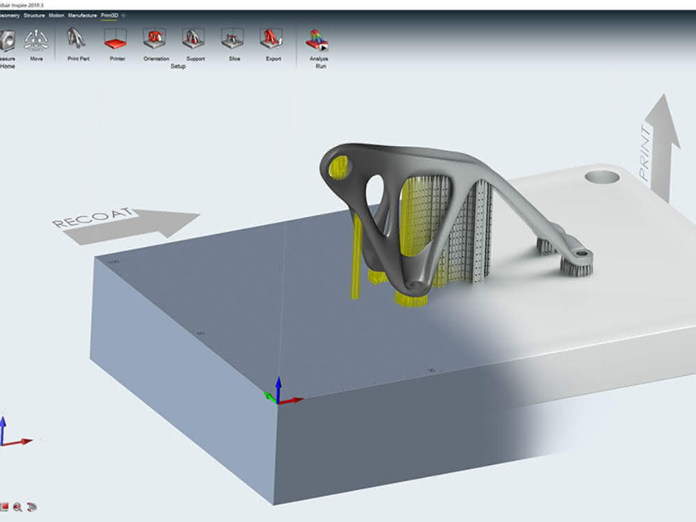Choose the Printer setup icon
This screenshot has width=696, height=522.
[x=116, y=38]
